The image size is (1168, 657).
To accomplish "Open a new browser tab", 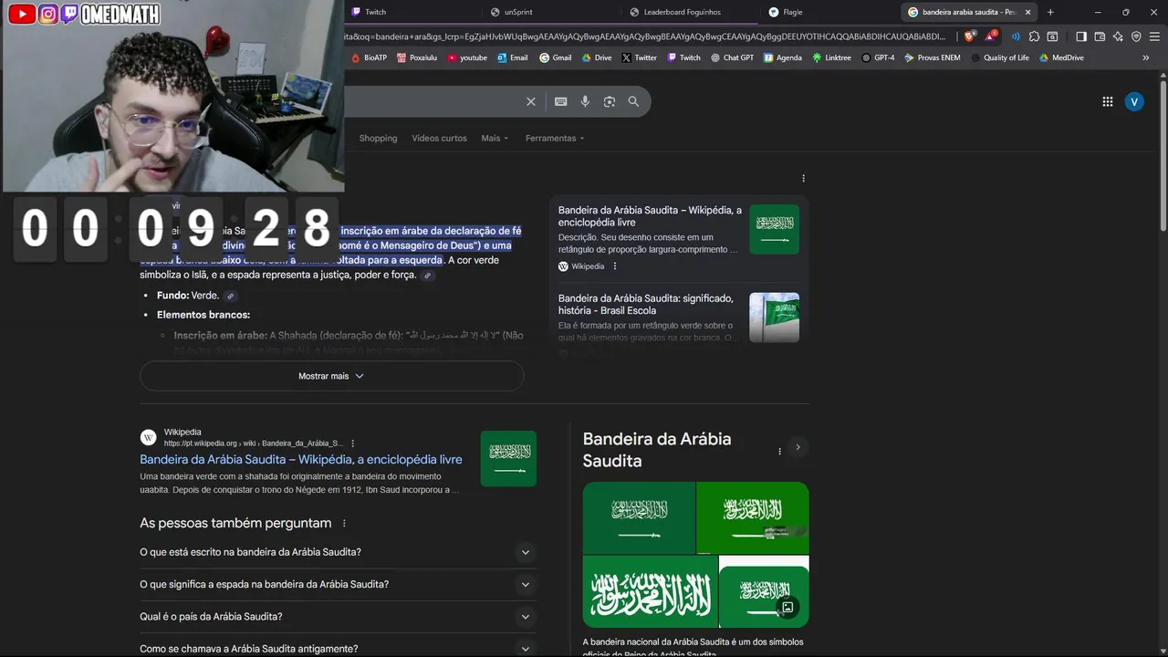I will click(x=1050, y=12).
